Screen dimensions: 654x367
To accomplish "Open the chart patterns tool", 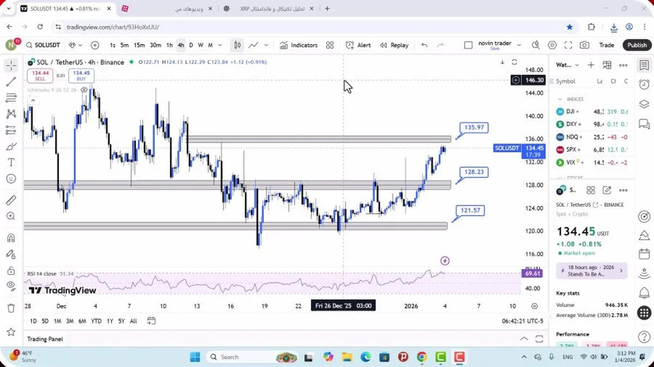I will point(11,114).
